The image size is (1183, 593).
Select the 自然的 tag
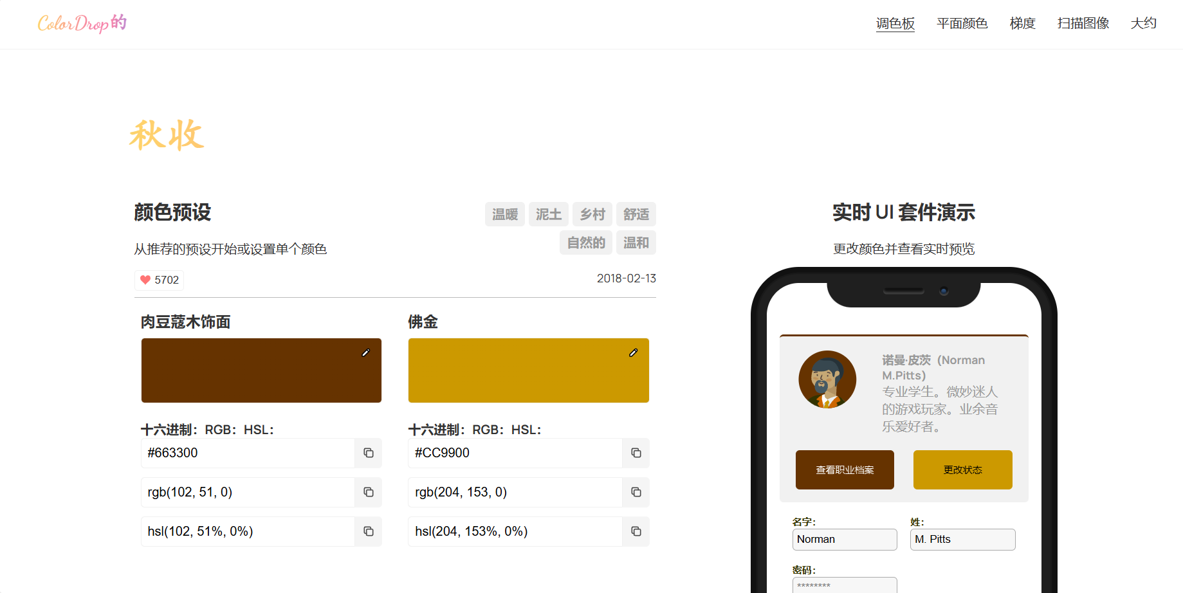586,242
